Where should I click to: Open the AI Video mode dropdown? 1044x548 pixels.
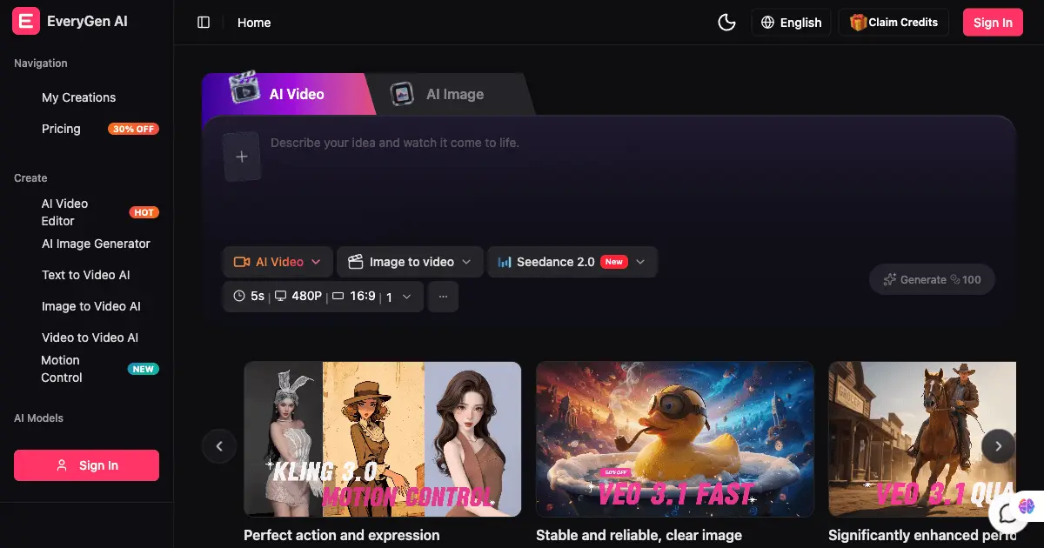pos(278,262)
